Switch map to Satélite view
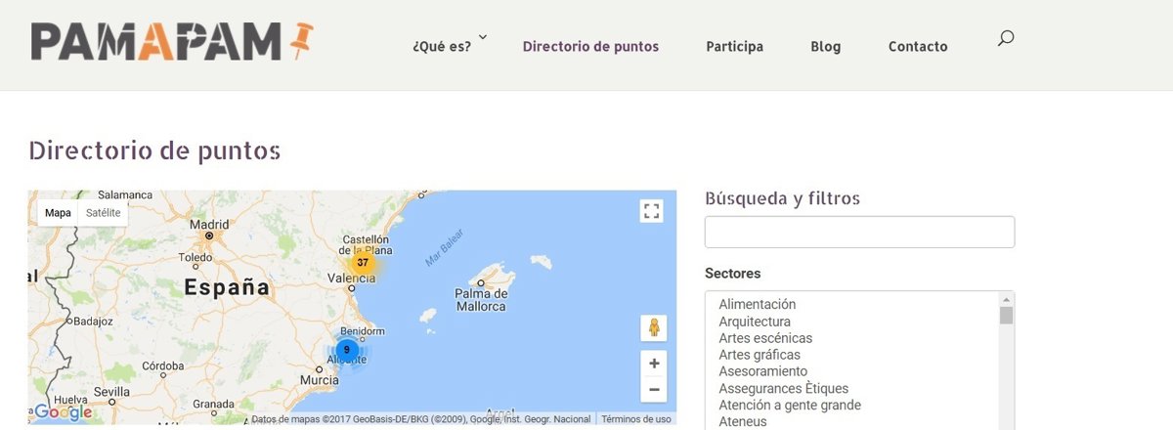This screenshot has width=1173, height=430. point(103,213)
